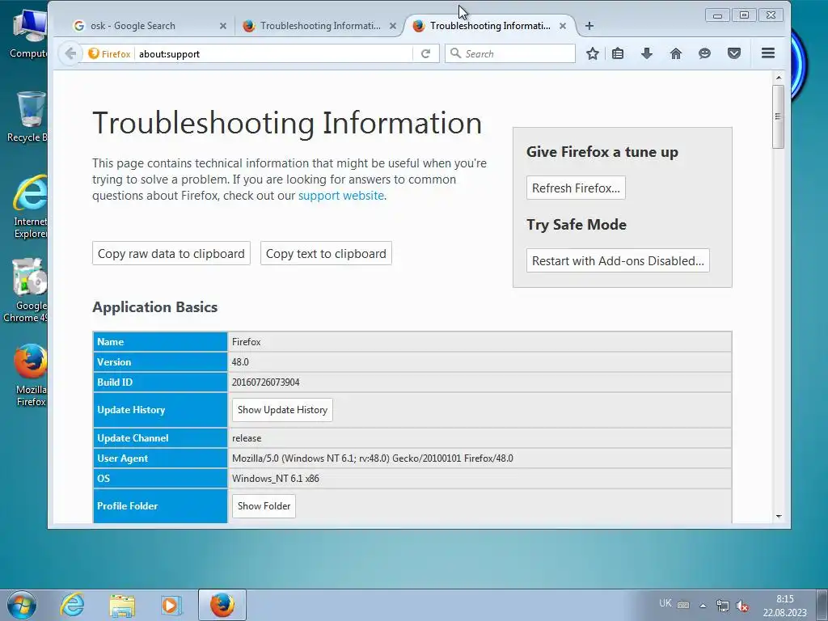Click the Show Folder button
The height and width of the screenshot is (621, 828).
pos(264,506)
